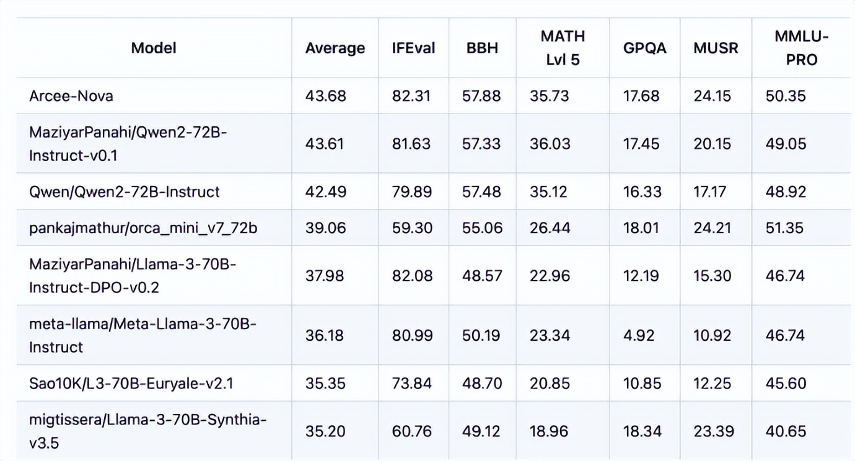Open pankajmathur/orca_mini_v7_72b model entry
855x461 pixels.
pyautogui.click(x=143, y=228)
